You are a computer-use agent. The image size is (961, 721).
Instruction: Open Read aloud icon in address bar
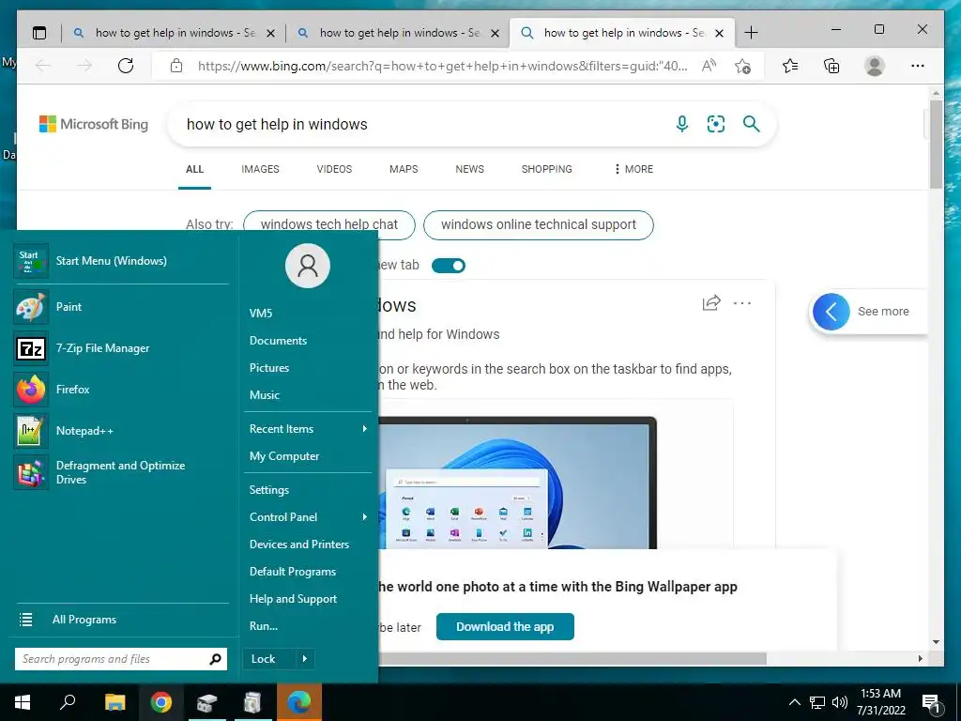click(x=709, y=66)
